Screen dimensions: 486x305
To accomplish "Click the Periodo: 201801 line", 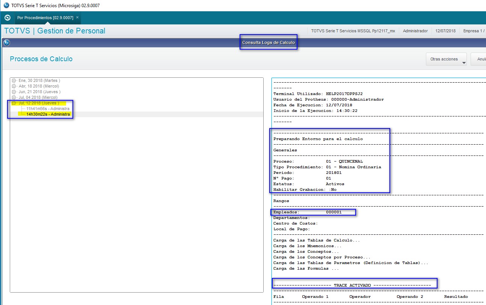I will 308,173.
